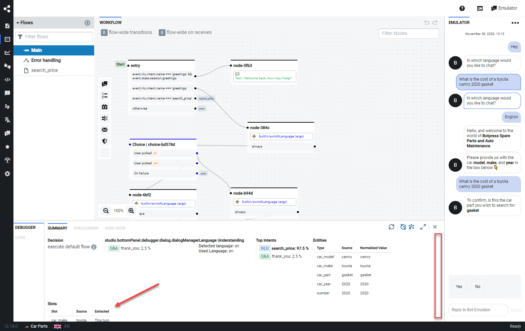525x331 pixels.
Task: Open the Analytics panel in the sidebar
Action: [x=7, y=52]
